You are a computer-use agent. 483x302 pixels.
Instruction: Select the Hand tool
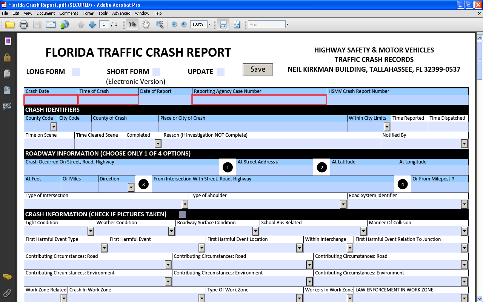coord(146,25)
